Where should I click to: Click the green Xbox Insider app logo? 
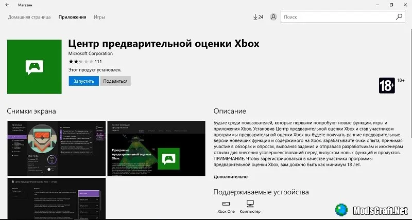(35, 67)
